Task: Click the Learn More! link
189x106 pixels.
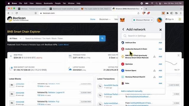Action: pos(63,44)
